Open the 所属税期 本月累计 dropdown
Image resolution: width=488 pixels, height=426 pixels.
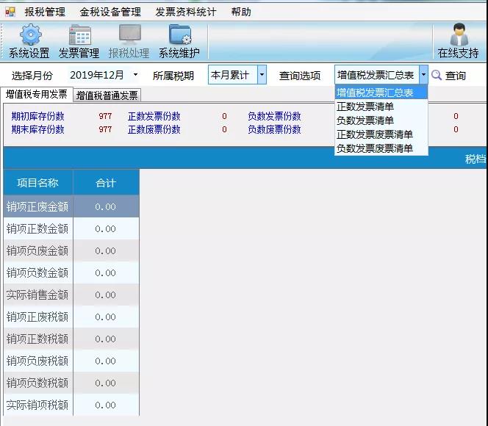click(262, 75)
